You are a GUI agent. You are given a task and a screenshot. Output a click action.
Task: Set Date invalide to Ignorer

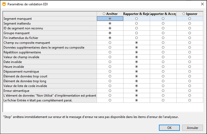pos(190,62)
